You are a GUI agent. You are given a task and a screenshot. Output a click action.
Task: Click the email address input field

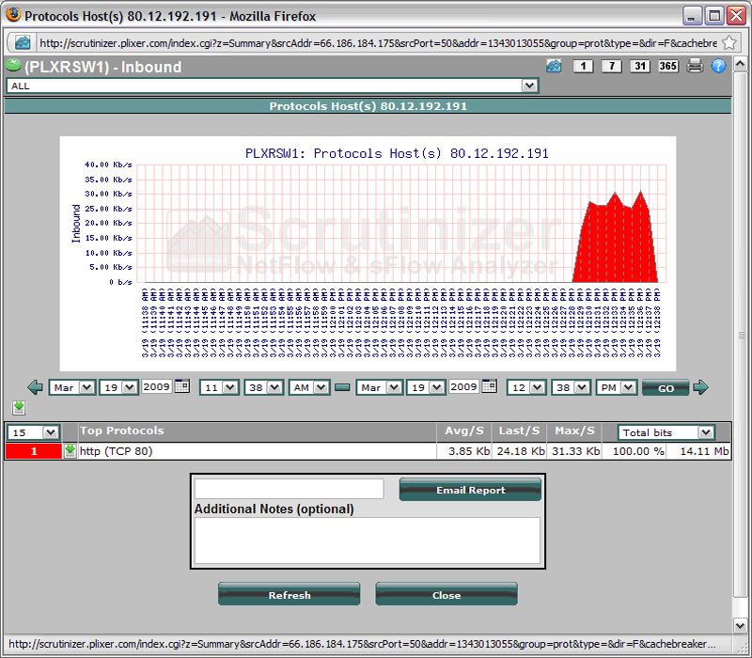click(290, 489)
